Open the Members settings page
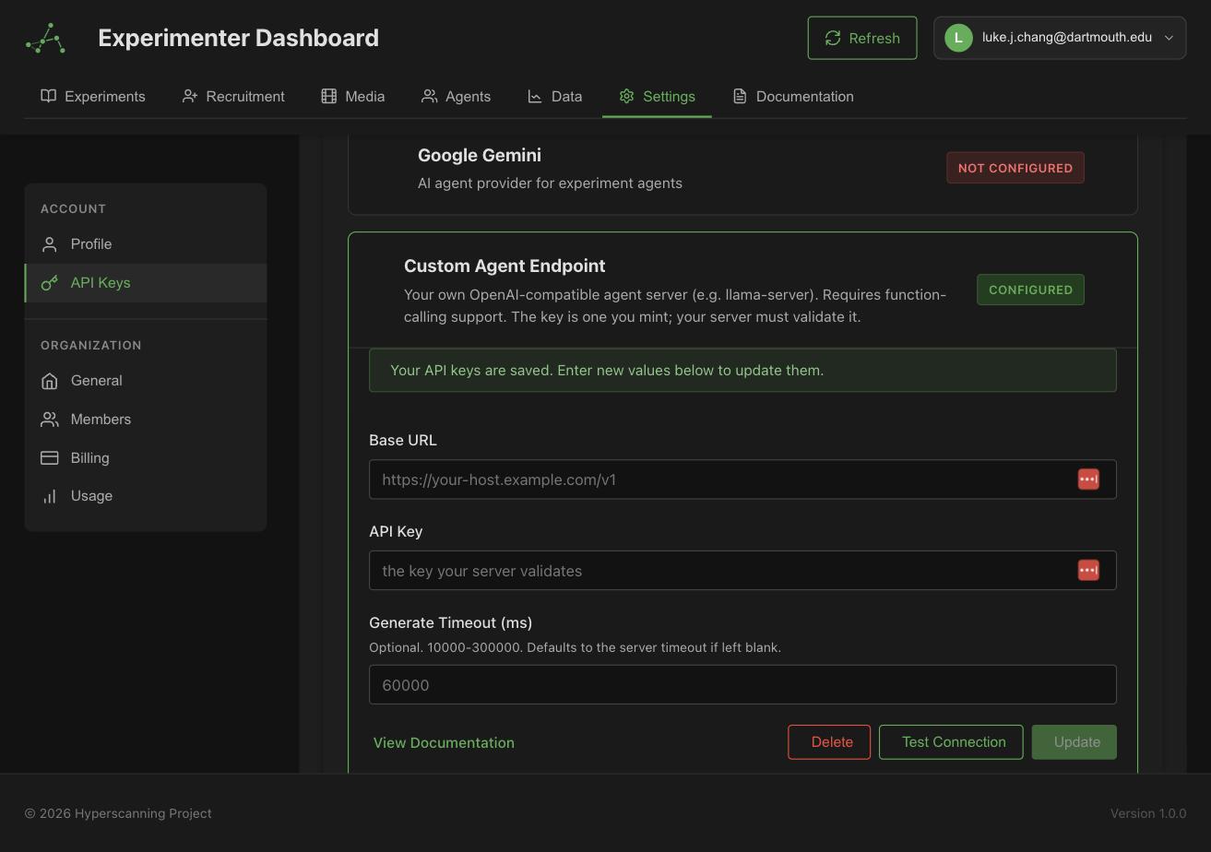Viewport: 1211px width, 852px height. [146, 420]
